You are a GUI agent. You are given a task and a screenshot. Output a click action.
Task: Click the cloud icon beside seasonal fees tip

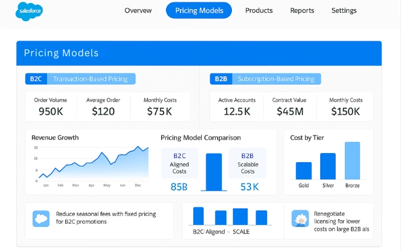point(41,218)
